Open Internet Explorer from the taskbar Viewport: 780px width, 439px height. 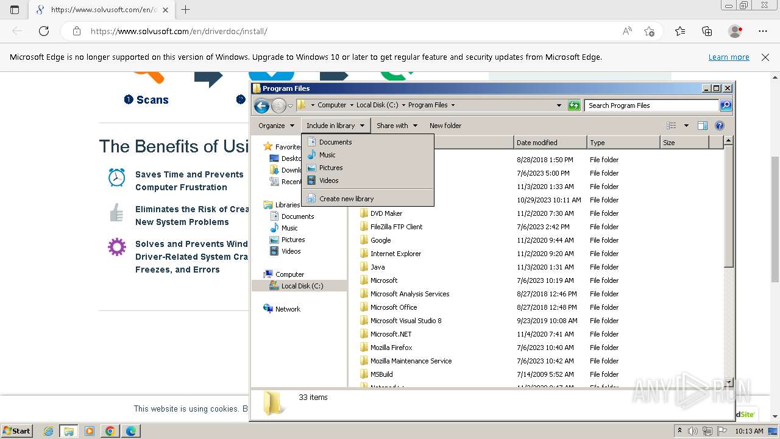49,431
